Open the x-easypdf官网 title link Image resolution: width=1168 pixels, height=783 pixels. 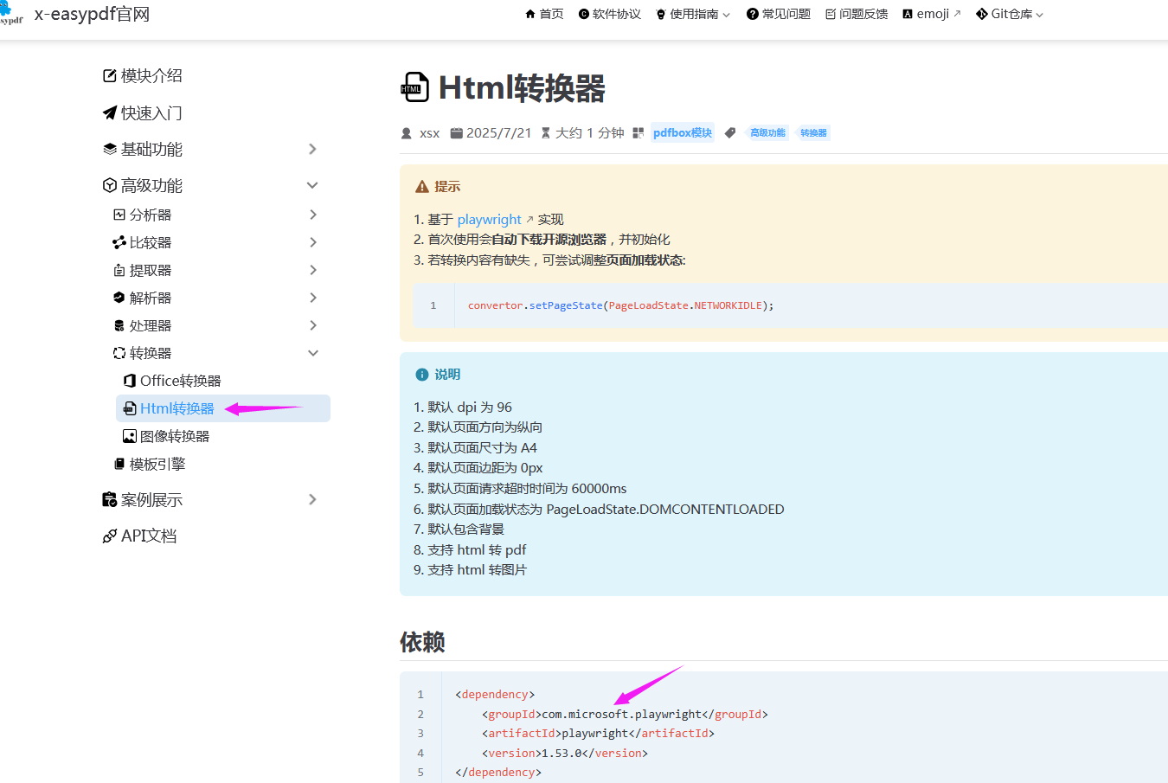92,14
